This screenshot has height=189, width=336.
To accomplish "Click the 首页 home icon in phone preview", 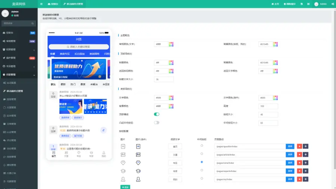I will (54, 154).
